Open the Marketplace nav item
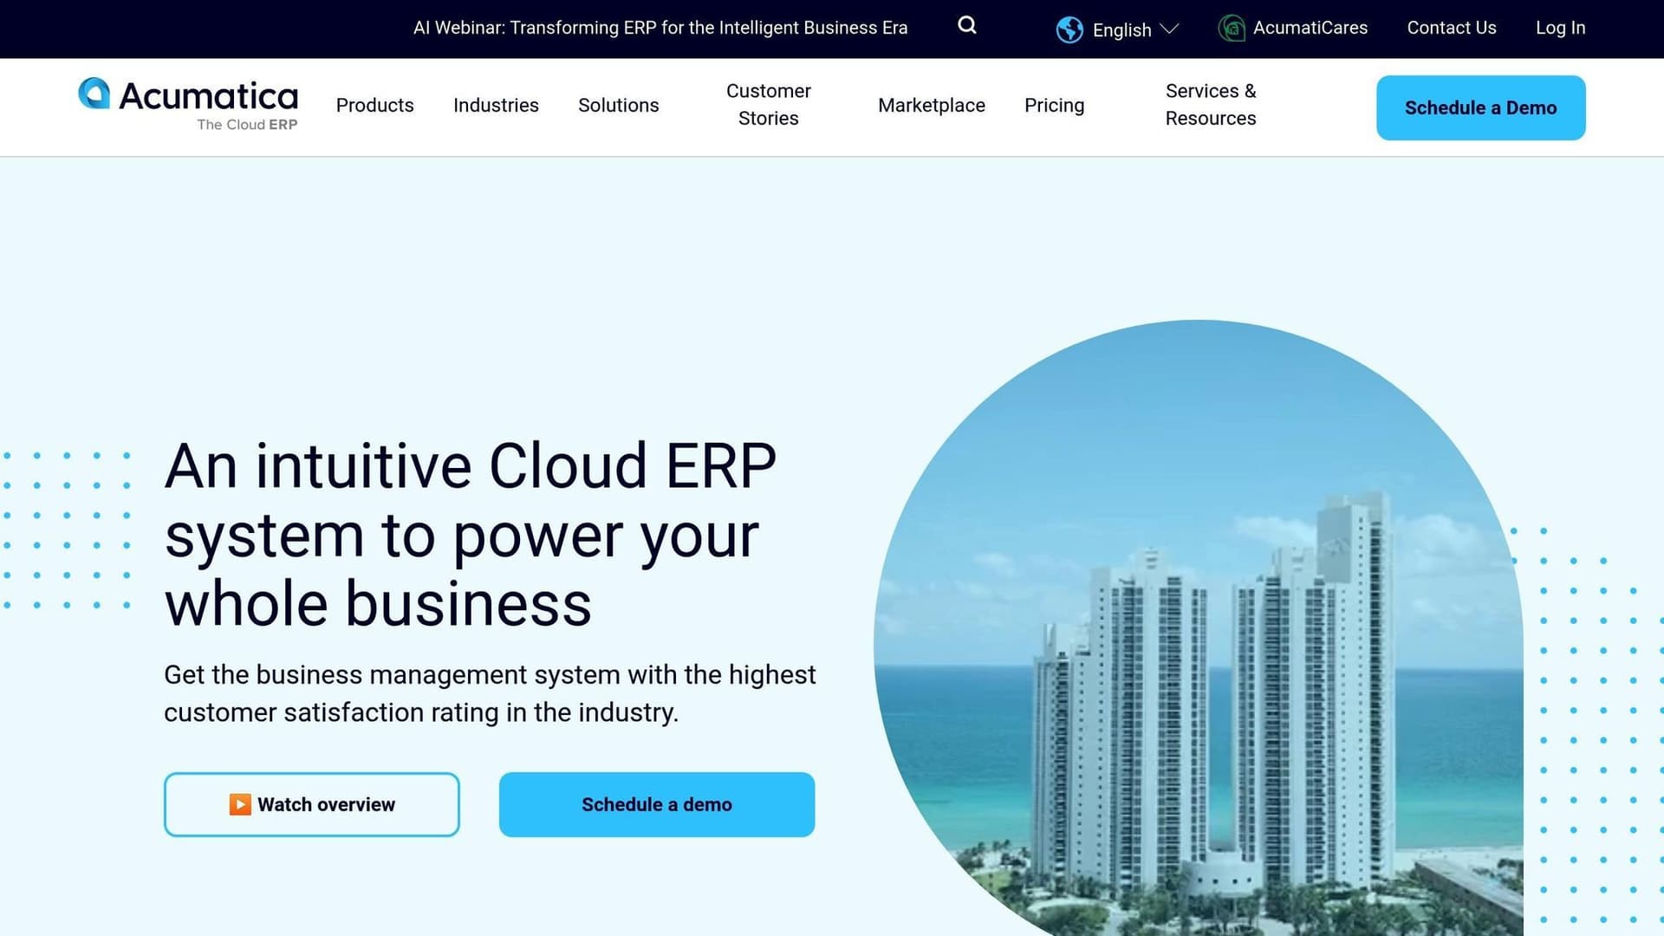The width and height of the screenshot is (1664, 936). click(x=931, y=106)
